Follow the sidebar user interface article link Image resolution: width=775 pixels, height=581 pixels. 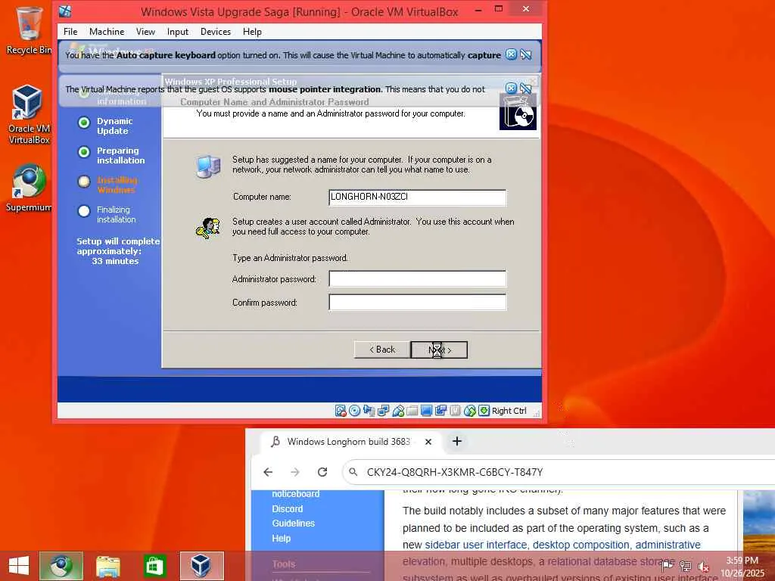[x=476, y=545]
